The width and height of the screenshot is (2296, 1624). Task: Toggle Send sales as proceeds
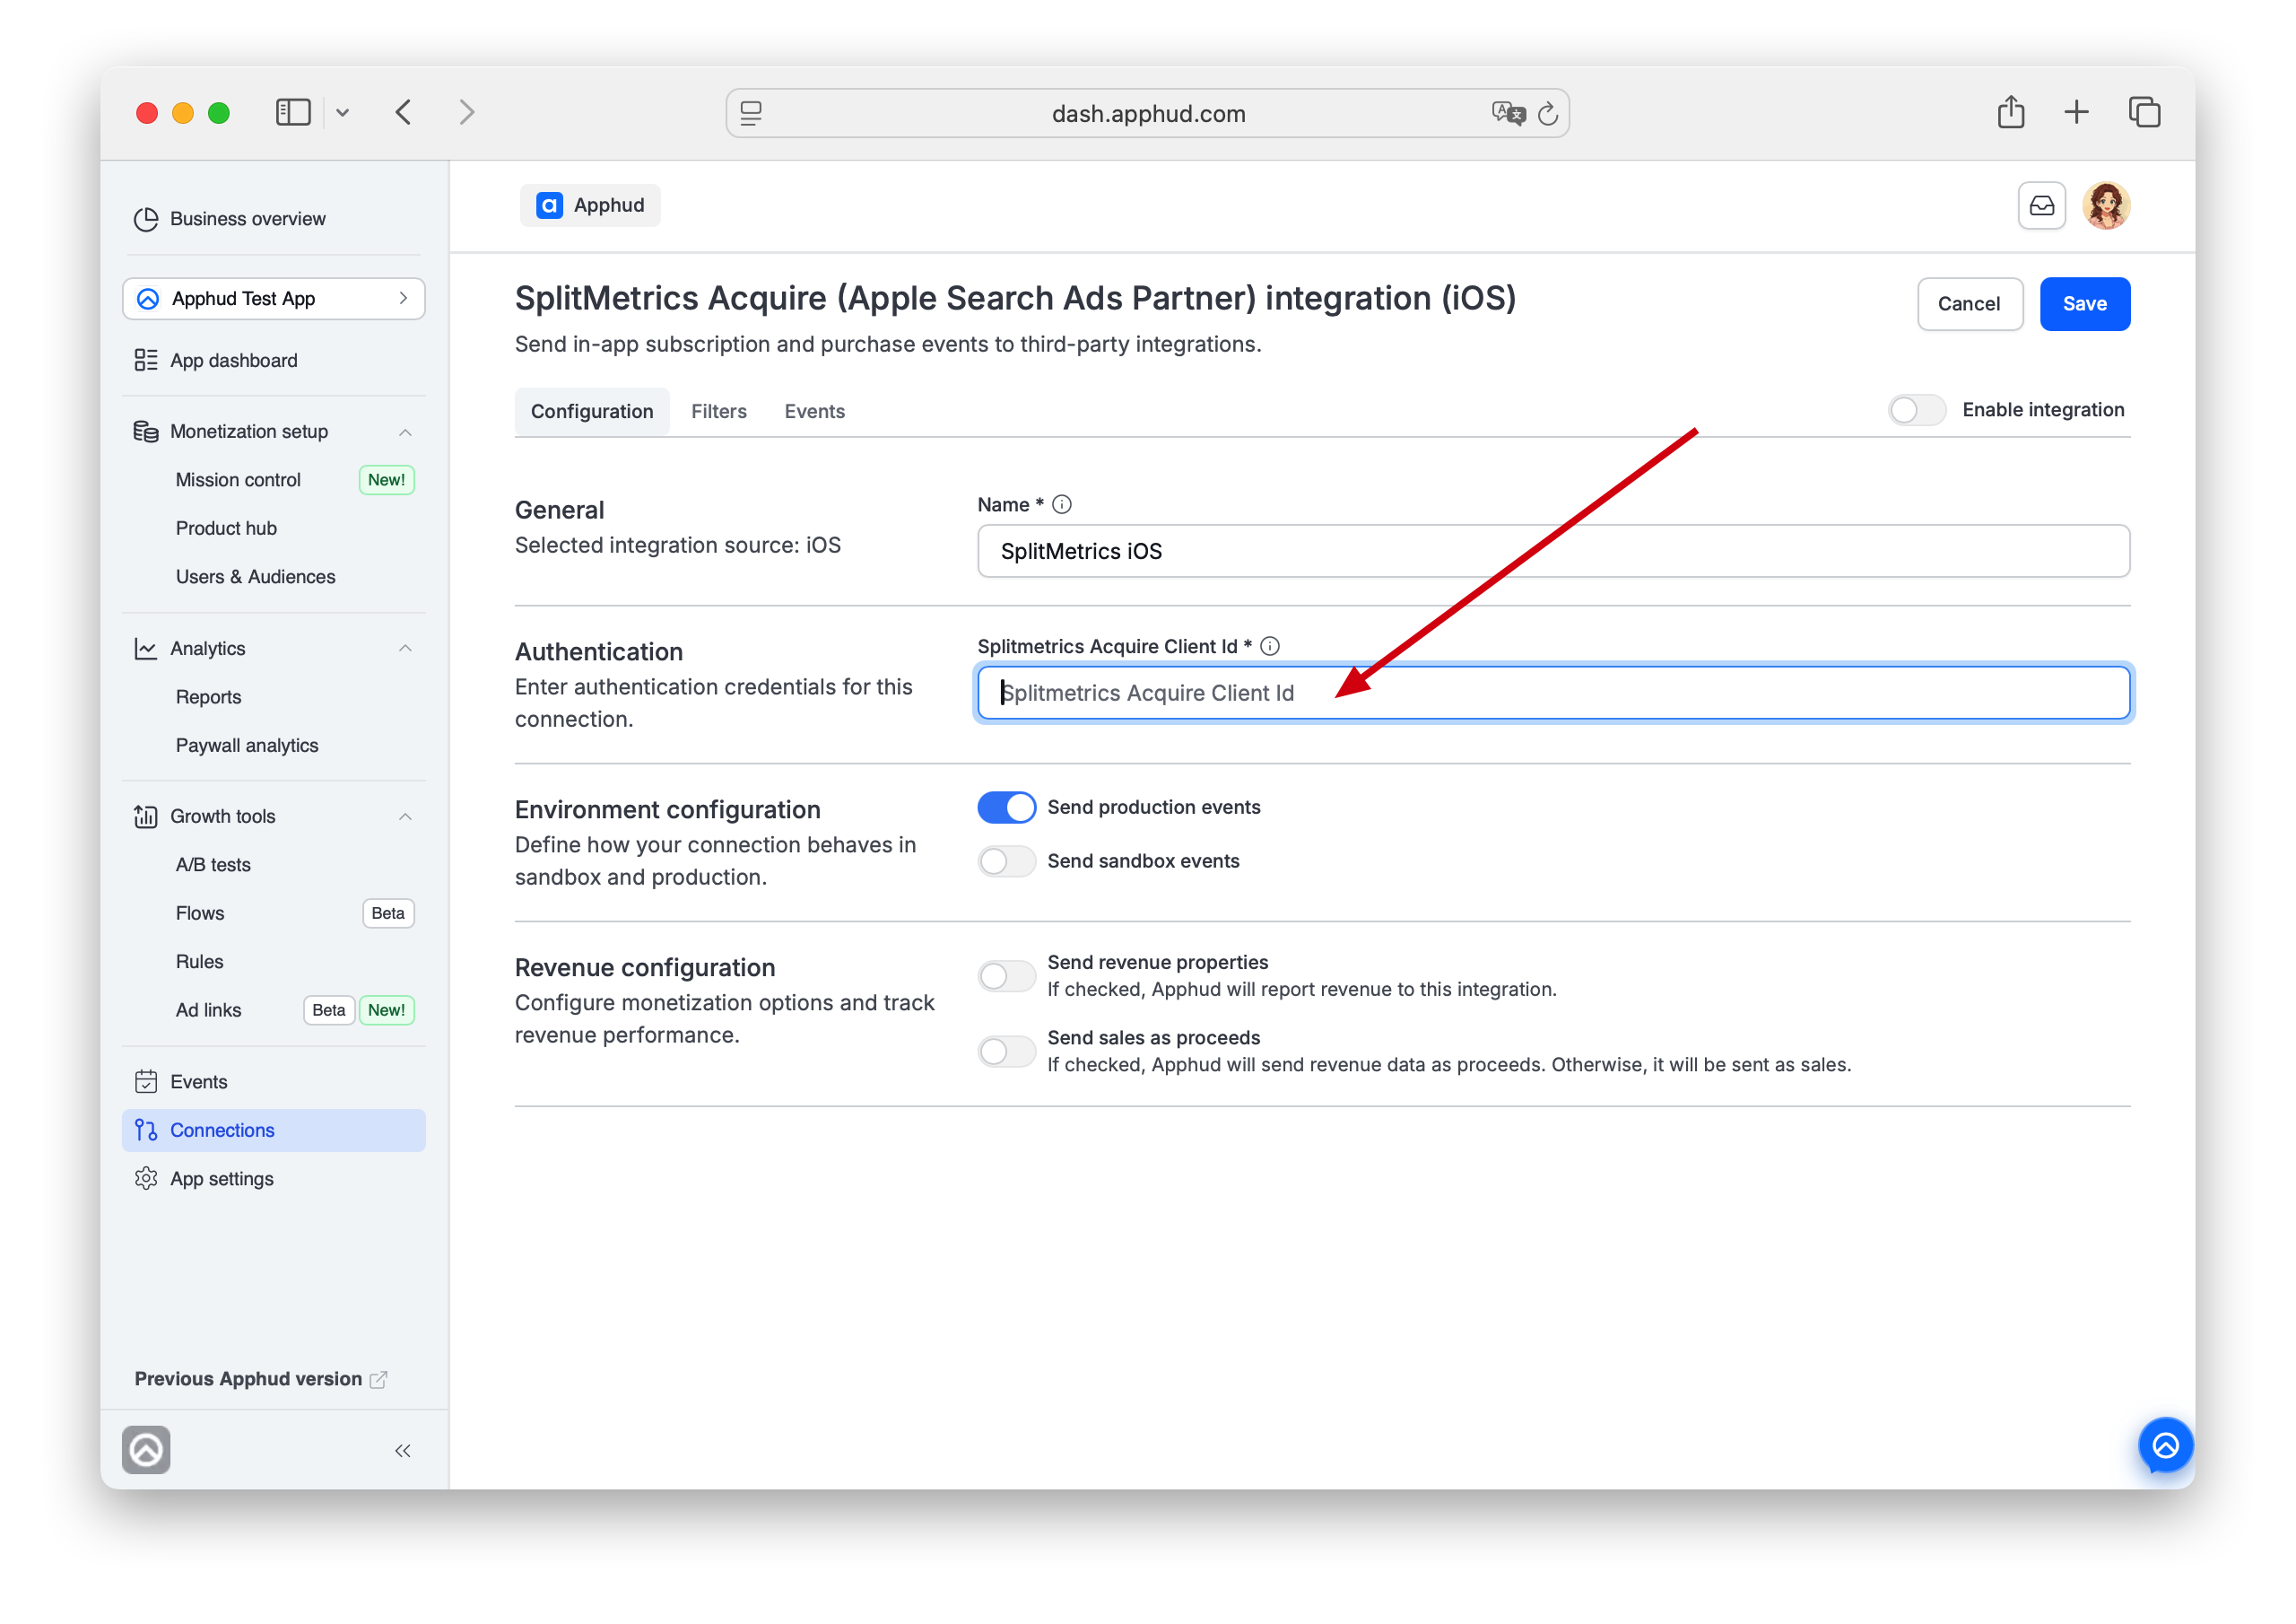point(1006,1052)
